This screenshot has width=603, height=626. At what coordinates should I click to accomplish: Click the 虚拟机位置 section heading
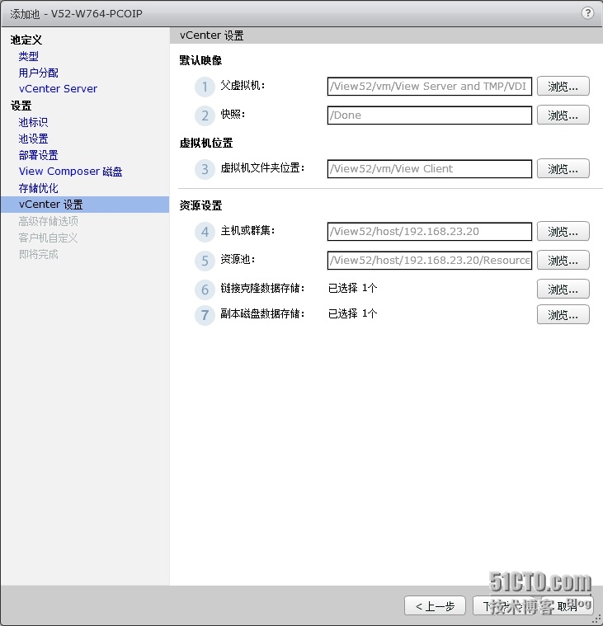[x=206, y=143]
